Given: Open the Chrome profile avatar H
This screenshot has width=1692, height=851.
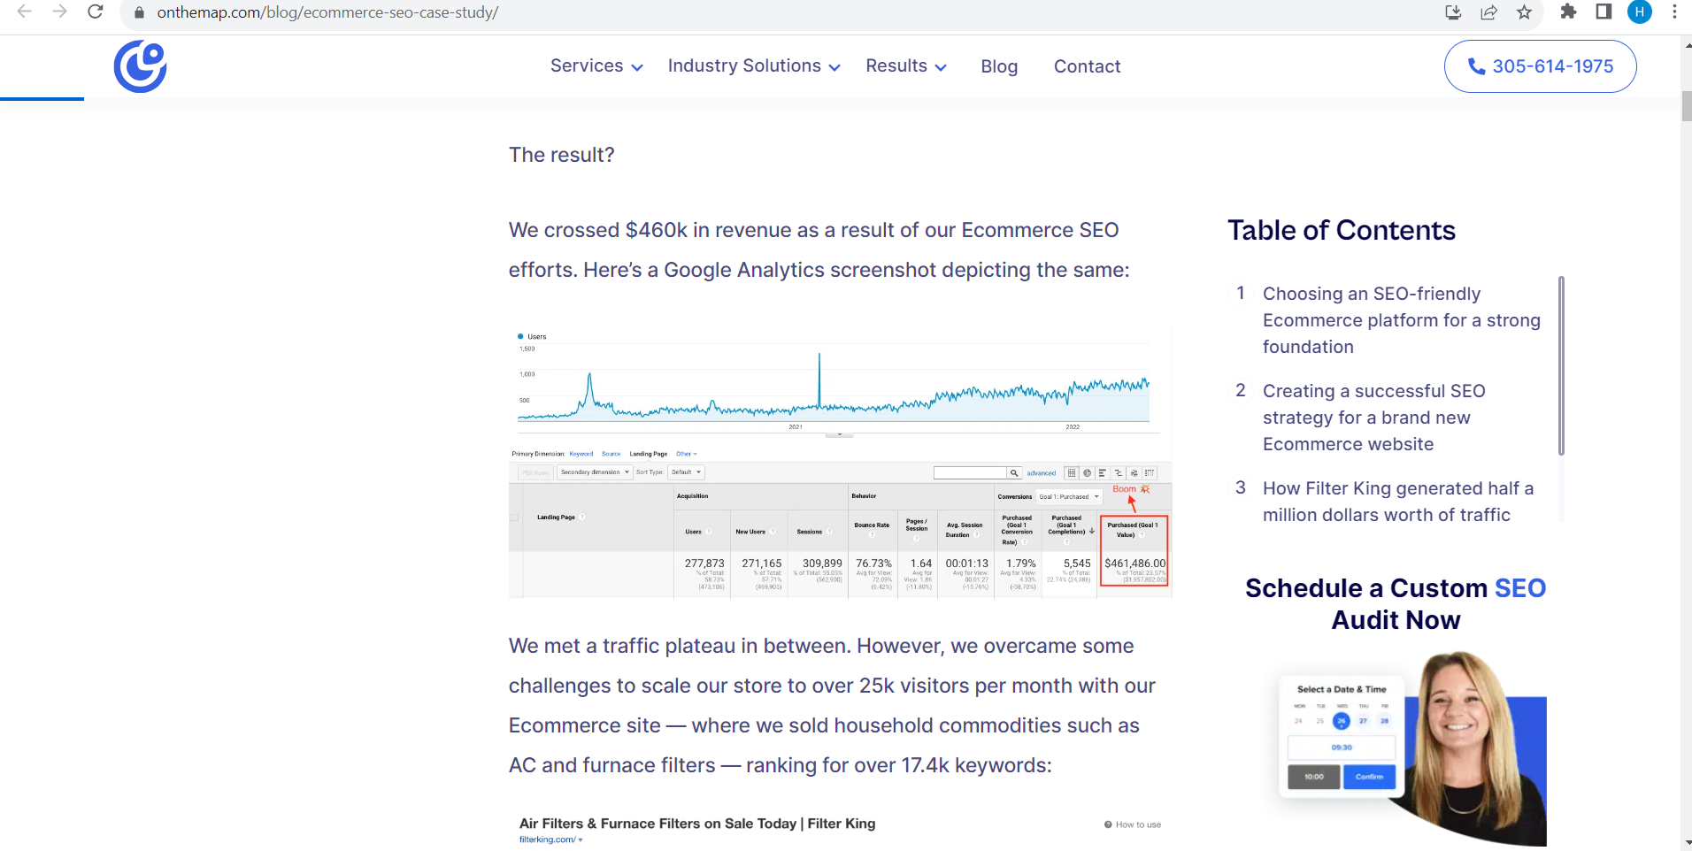Looking at the screenshot, I should pyautogui.click(x=1640, y=12).
